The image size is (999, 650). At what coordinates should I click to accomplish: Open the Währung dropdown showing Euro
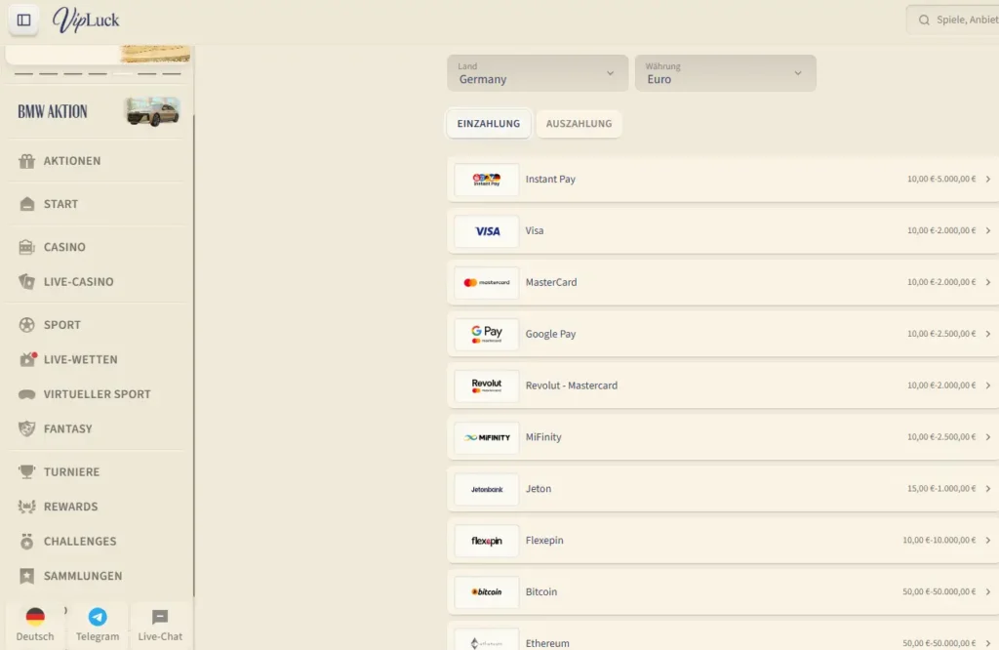725,73
